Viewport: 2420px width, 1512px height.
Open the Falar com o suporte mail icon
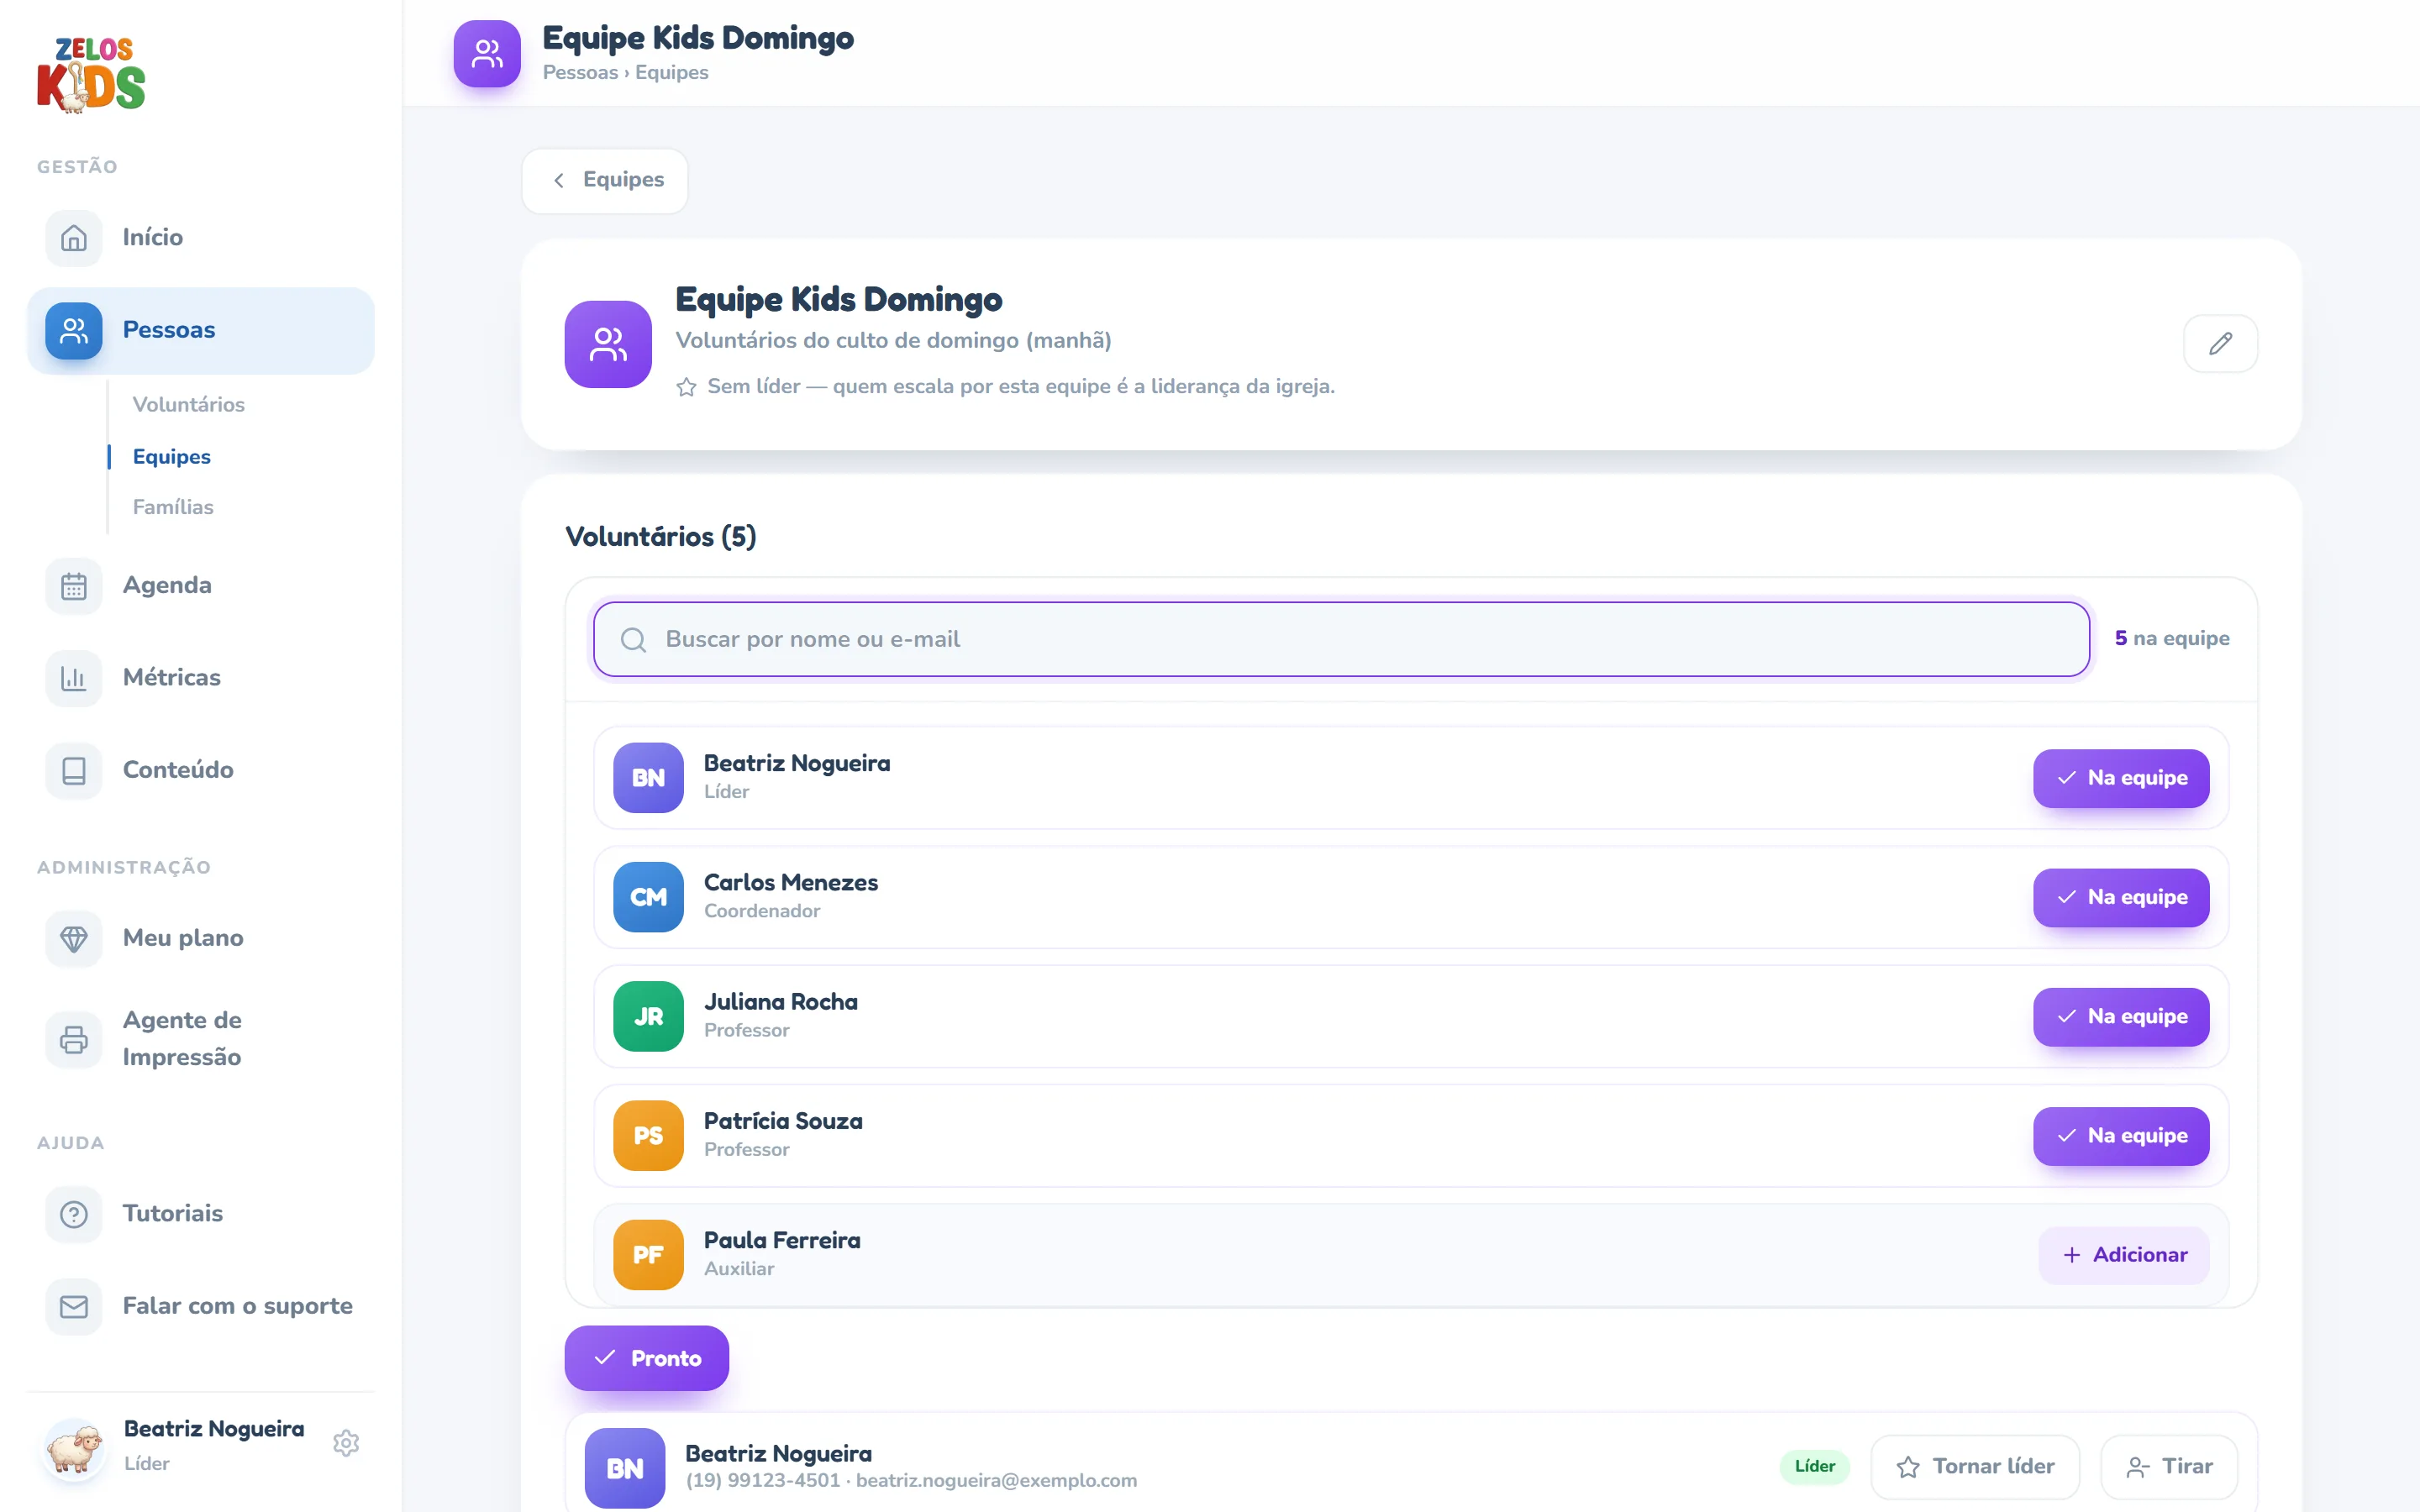[73, 1306]
